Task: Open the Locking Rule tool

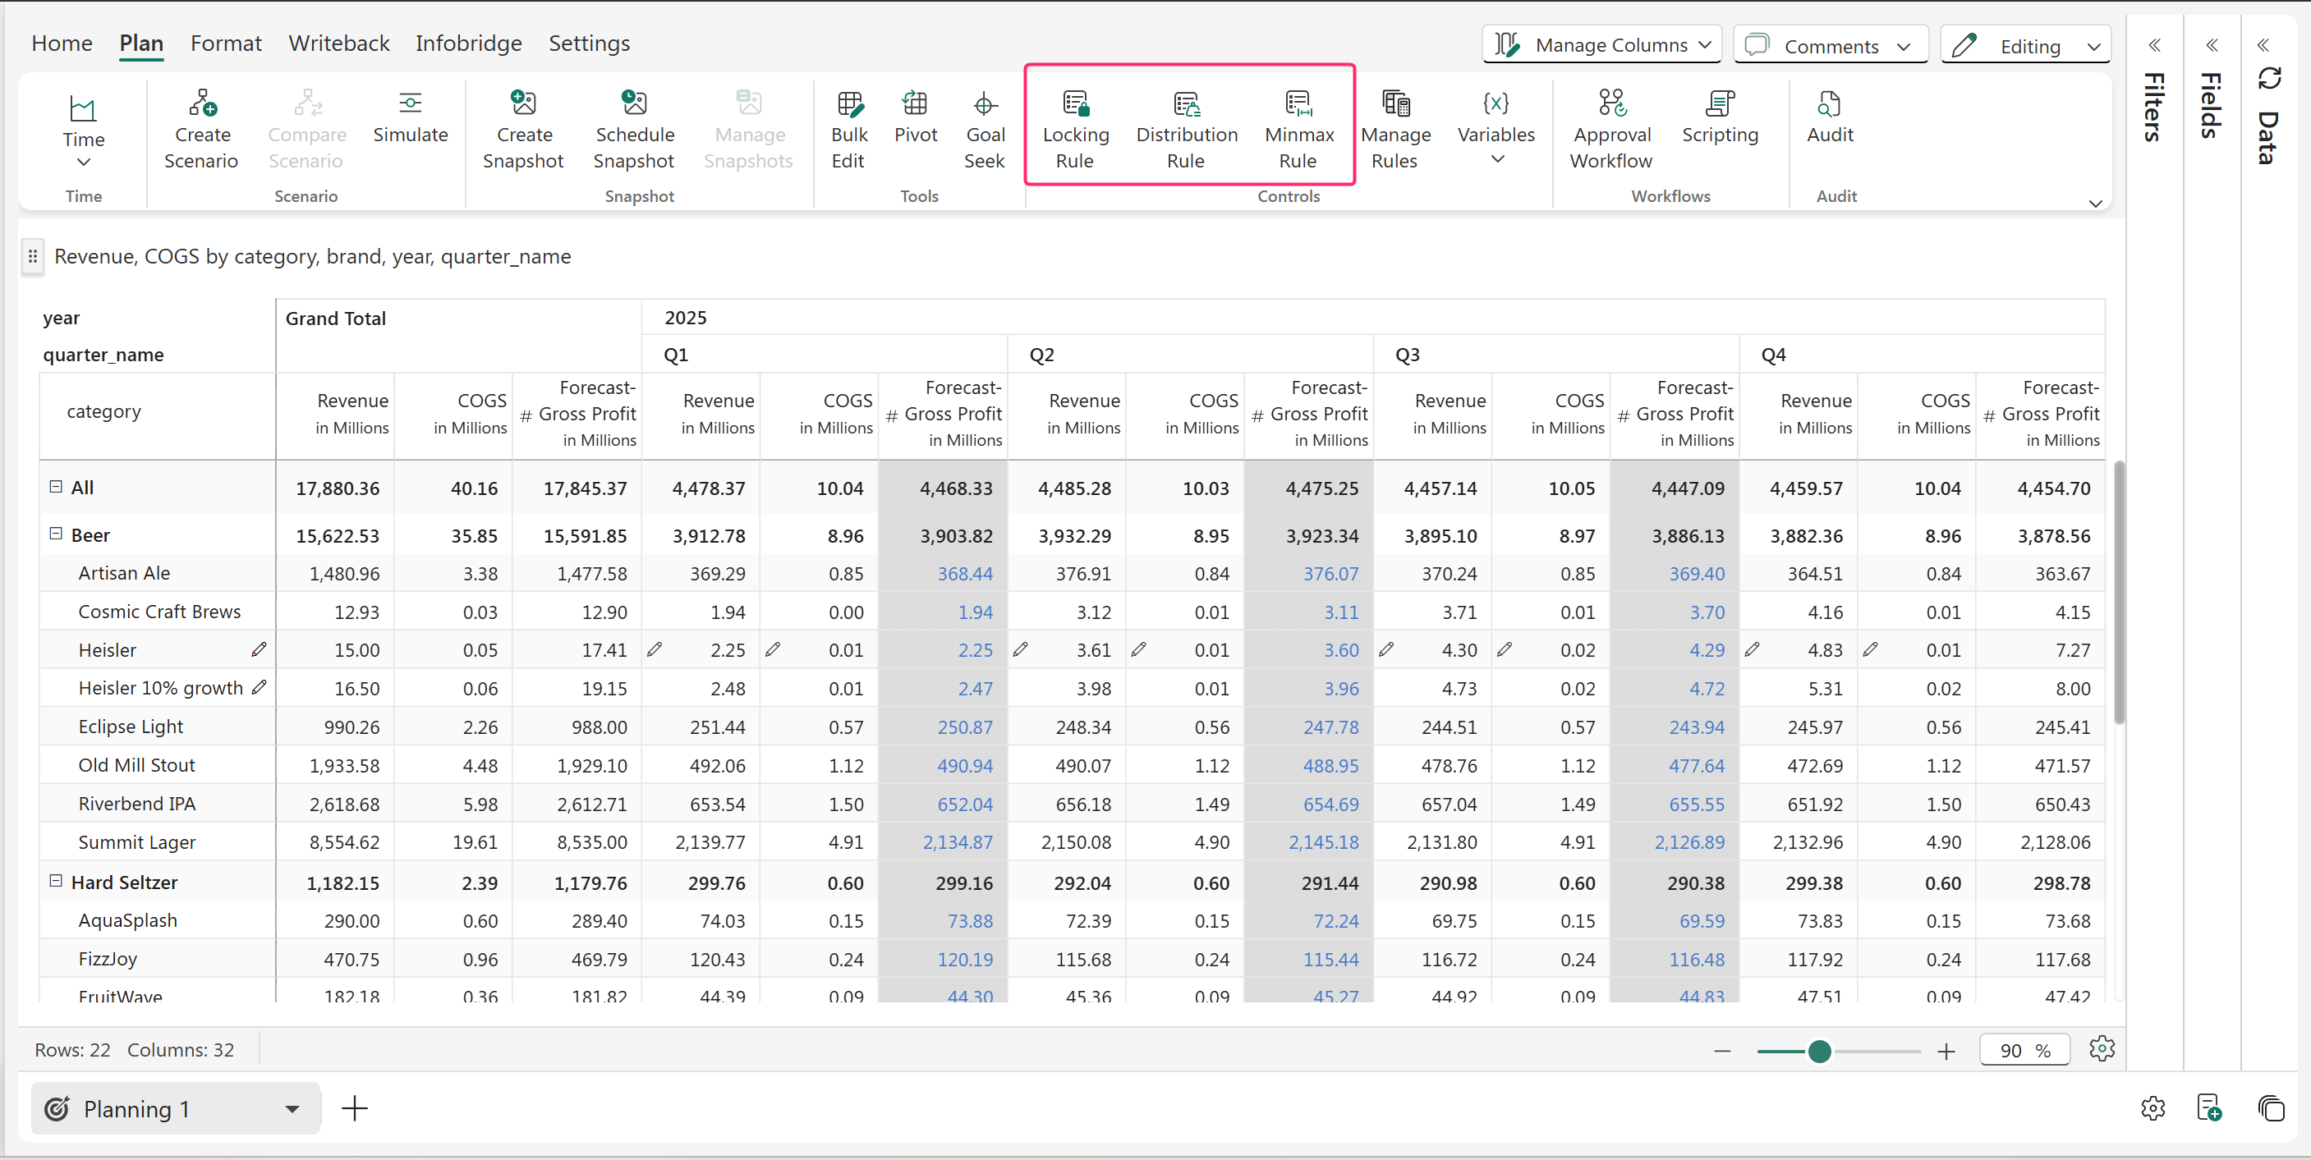Action: 1075,130
